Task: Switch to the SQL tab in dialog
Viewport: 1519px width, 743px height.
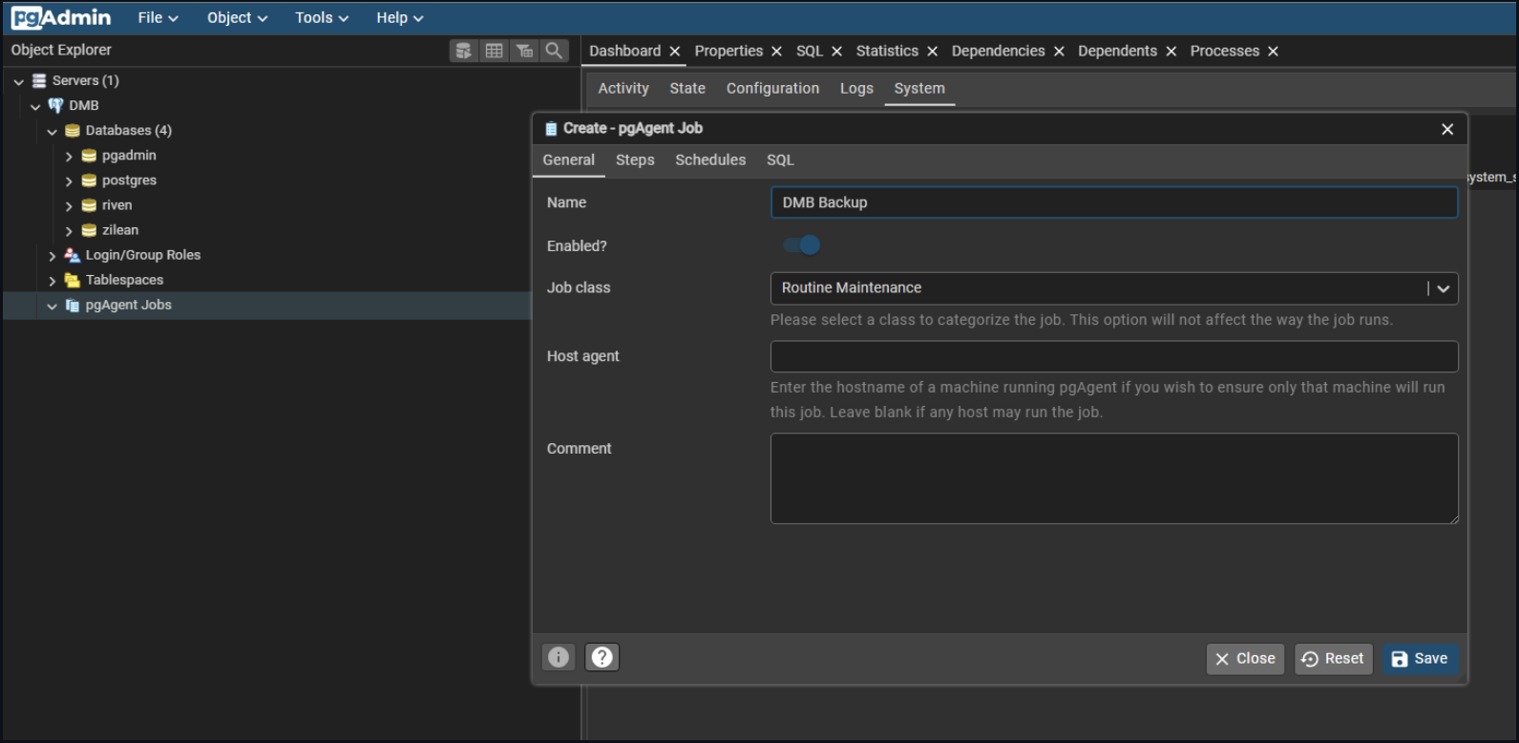Action: 780,159
